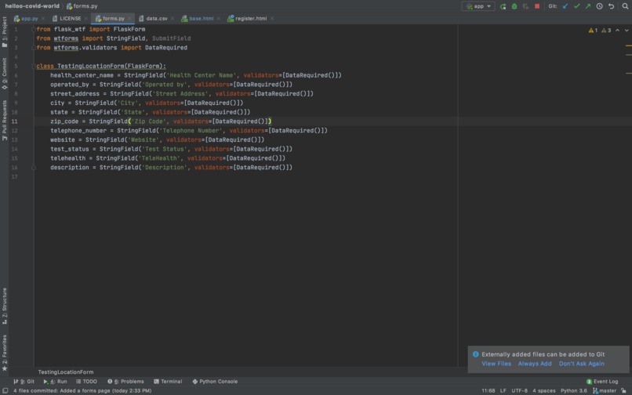
Task: Click TestingLocationForm breadcrumb
Action: [66, 372]
